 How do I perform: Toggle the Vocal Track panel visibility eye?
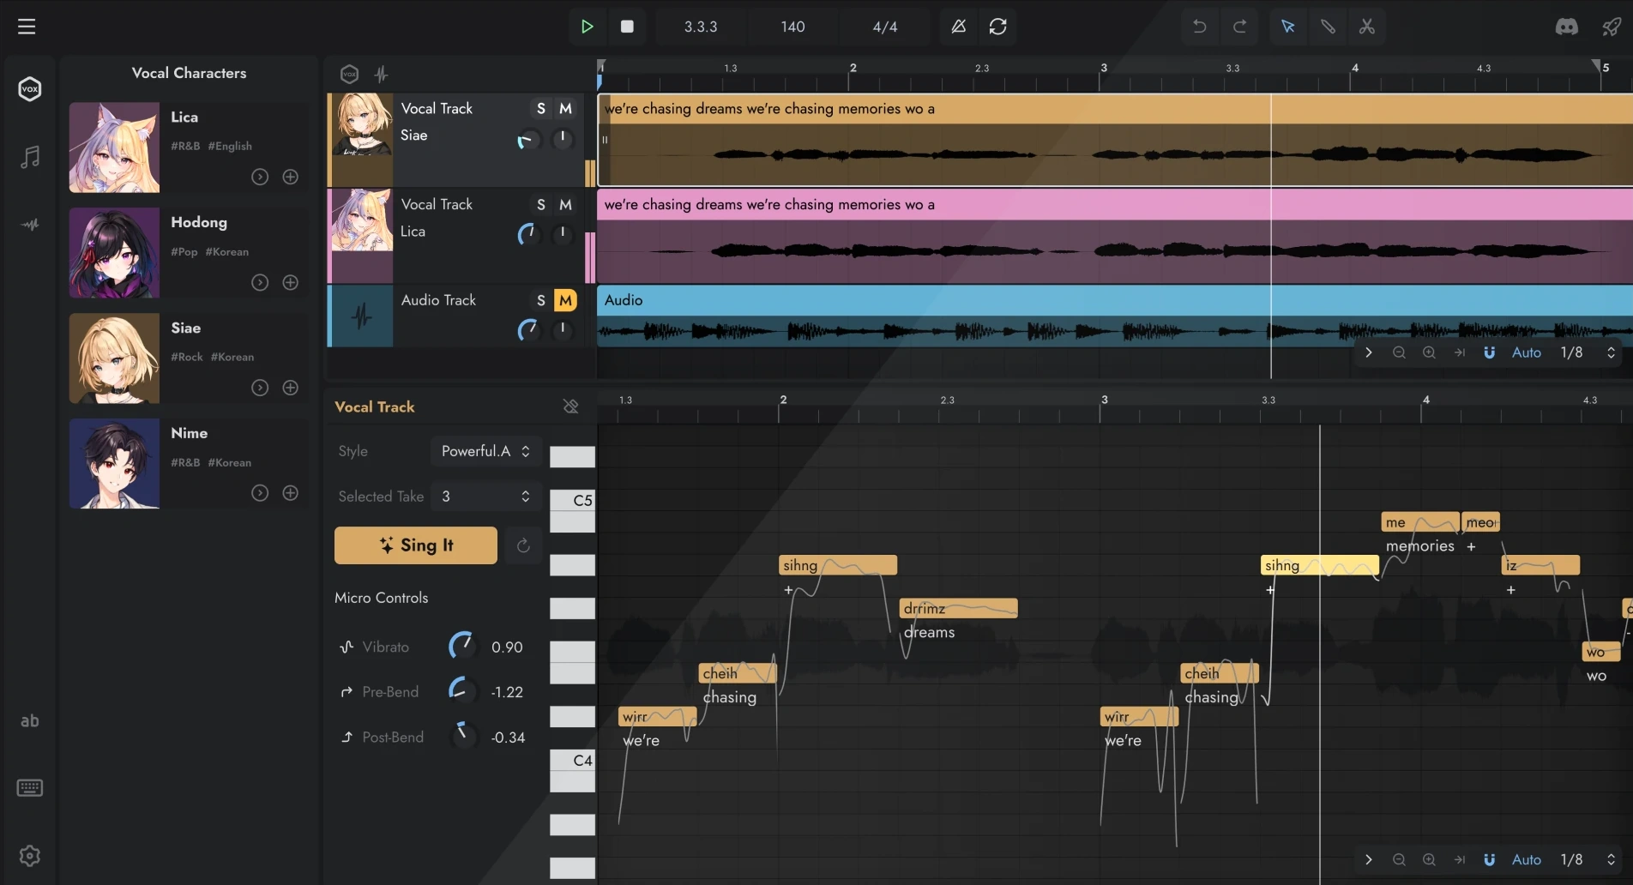point(570,406)
